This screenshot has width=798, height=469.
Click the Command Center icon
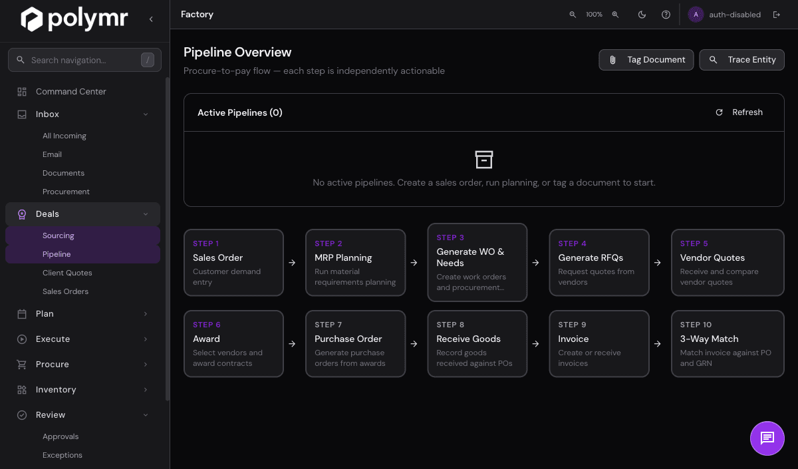(22, 92)
